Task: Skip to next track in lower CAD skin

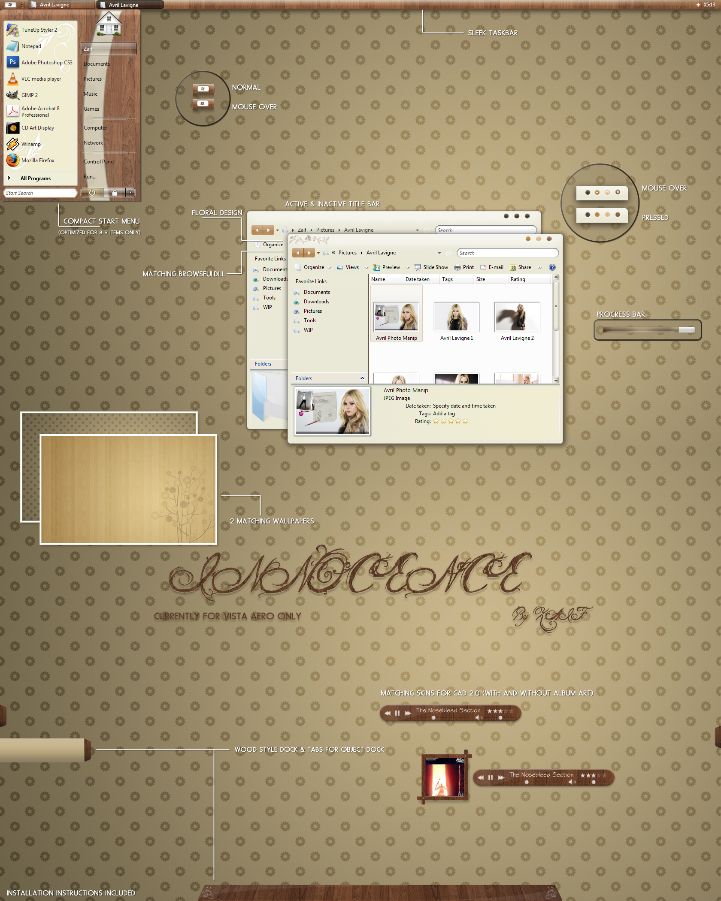Action: click(501, 777)
